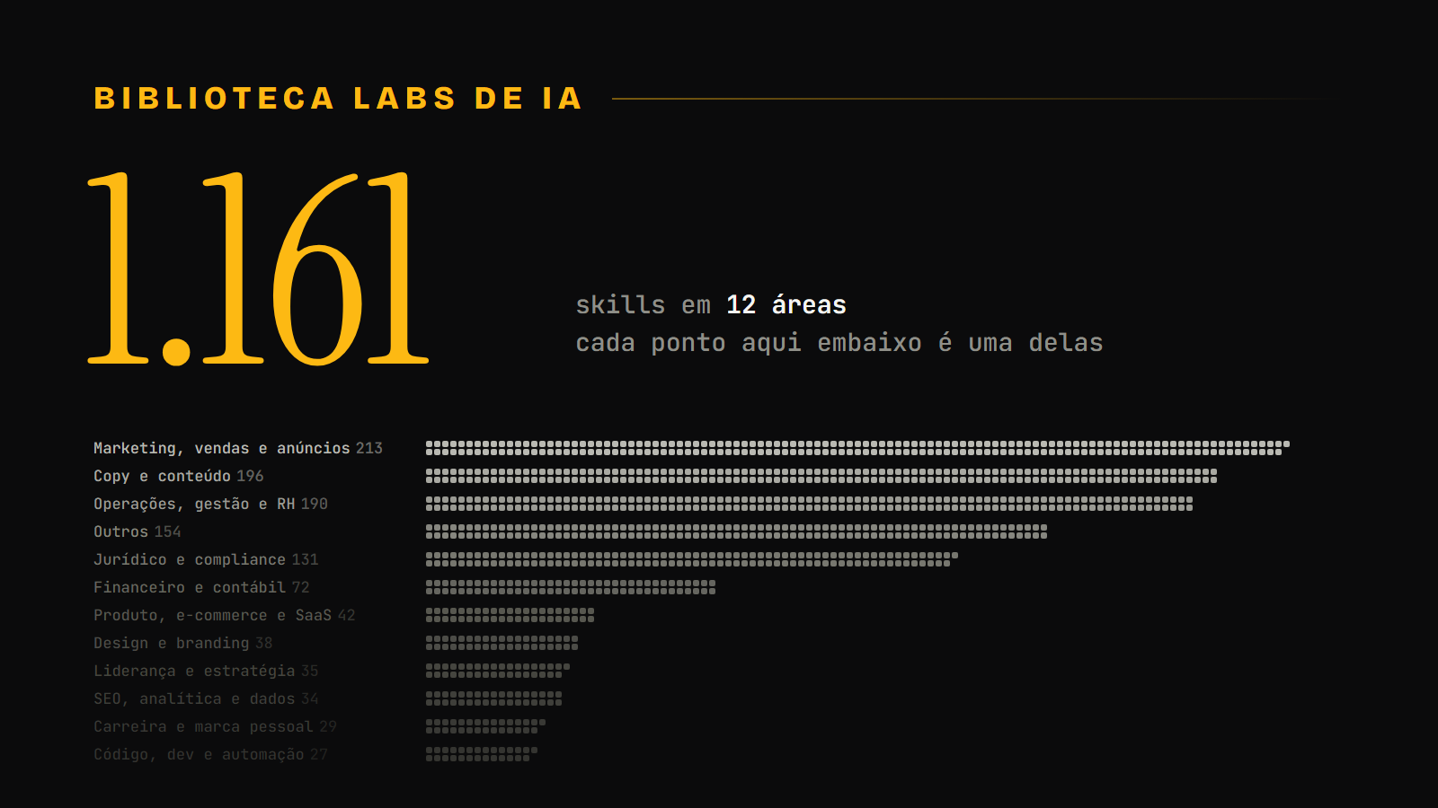Image resolution: width=1438 pixels, height=808 pixels.
Task: Click the 'BIBLIOTECA LABS DE IA' heading
Action: coord(338,98)
